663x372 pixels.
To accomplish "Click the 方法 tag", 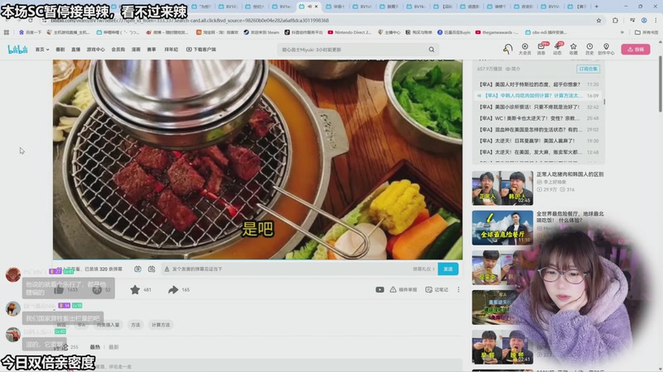I will (x=135, y=325).
